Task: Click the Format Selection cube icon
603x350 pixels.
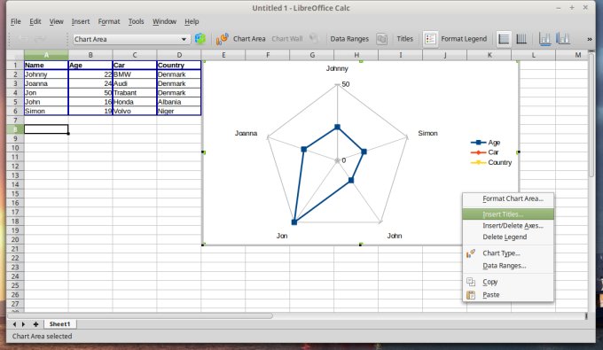Action: (200, 39)
